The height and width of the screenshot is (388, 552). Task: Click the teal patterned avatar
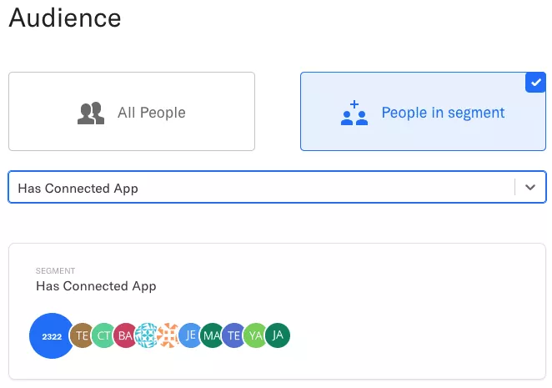pyautogui.click(x=147, y=335)
